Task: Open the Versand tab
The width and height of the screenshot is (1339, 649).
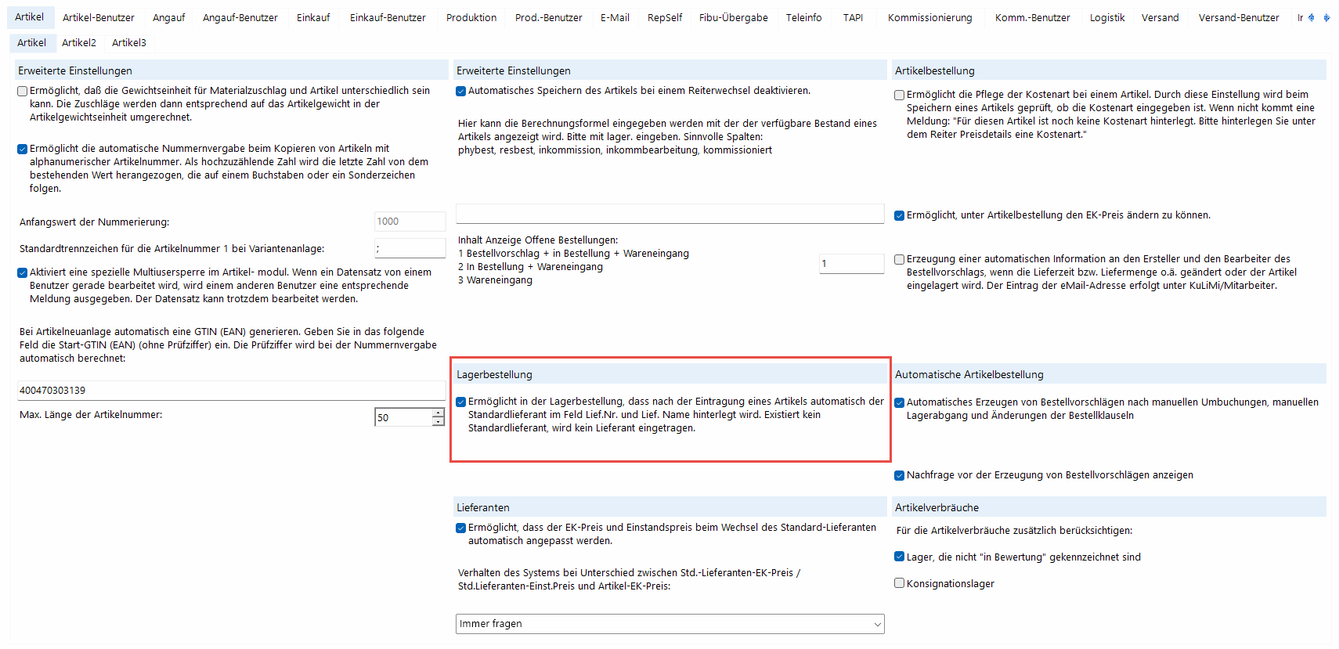Action: (1160, 17)
